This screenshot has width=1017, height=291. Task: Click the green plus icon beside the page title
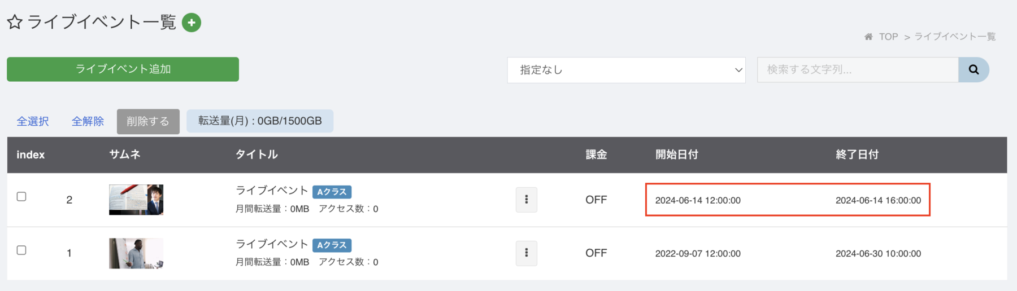[192, 23]
